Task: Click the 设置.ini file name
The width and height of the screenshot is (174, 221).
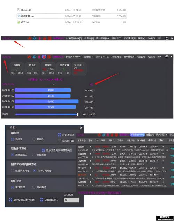Action: (25, 22)
